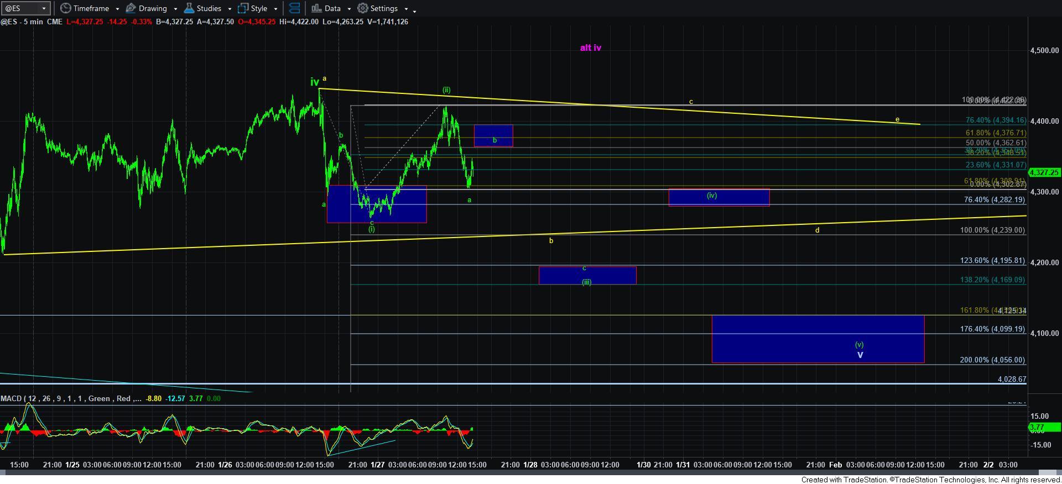Click the green 4,327.25 current price tag

pos(1044,172)
